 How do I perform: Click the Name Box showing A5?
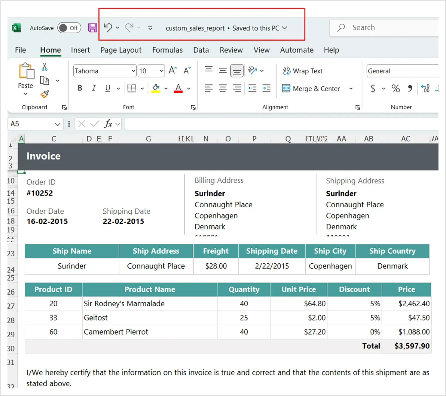click(x=35, y=124)
